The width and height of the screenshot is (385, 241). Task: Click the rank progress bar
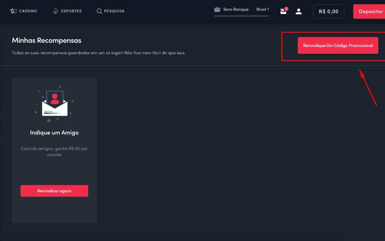click(x=241, y=16)
